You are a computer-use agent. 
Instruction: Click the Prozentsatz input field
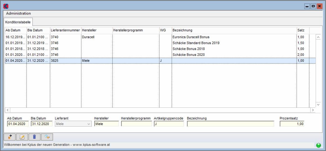(292, 124)
